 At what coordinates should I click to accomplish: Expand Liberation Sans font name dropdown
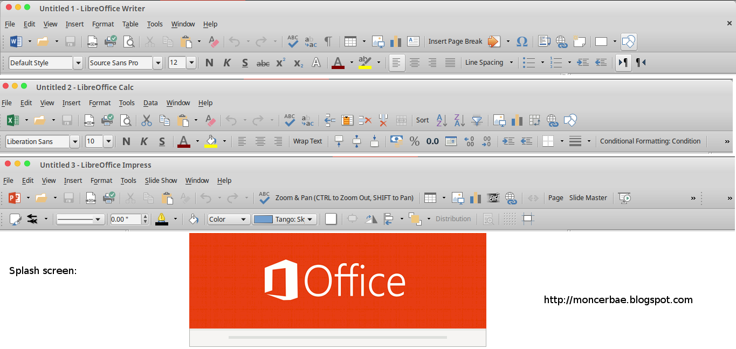coord(74,141)
